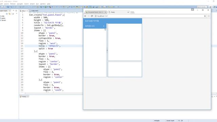Click the green Run icon in Eclipse toolbar

[45, 7]
